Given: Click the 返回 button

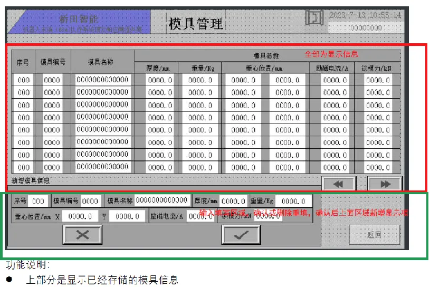Looking at the screenshot, I should tap(374, 234).
